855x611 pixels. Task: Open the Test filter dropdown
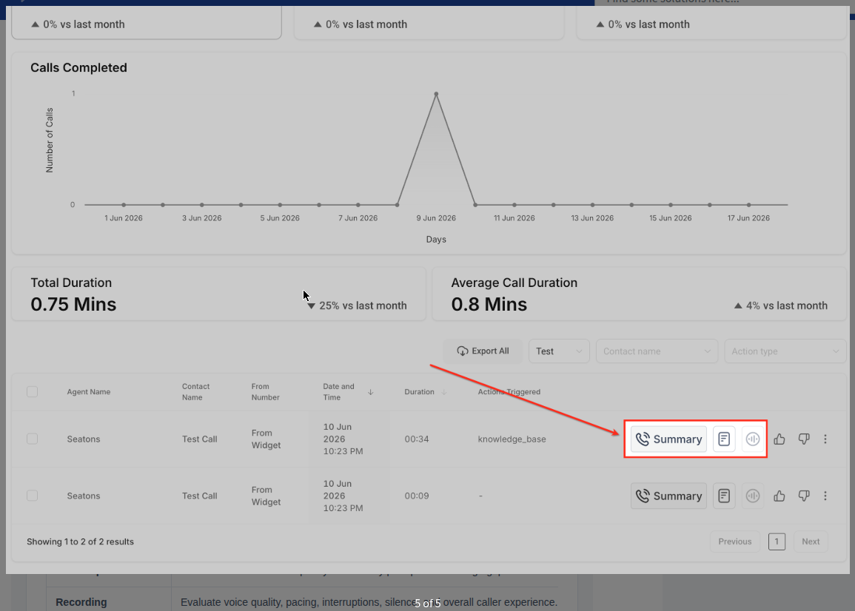559,351
